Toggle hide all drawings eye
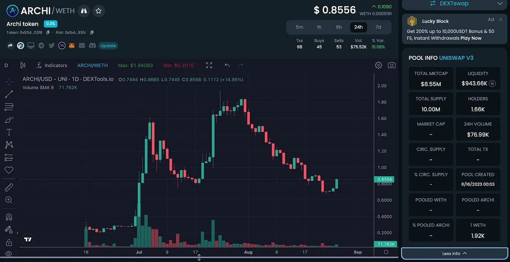Viewport: 510px width, 262px height. point(9,254)
